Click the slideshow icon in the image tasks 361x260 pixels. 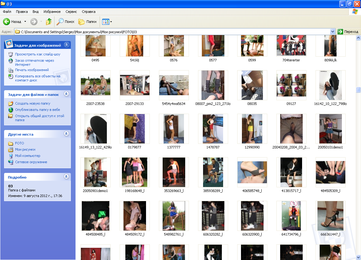click(x=11, y=54)
